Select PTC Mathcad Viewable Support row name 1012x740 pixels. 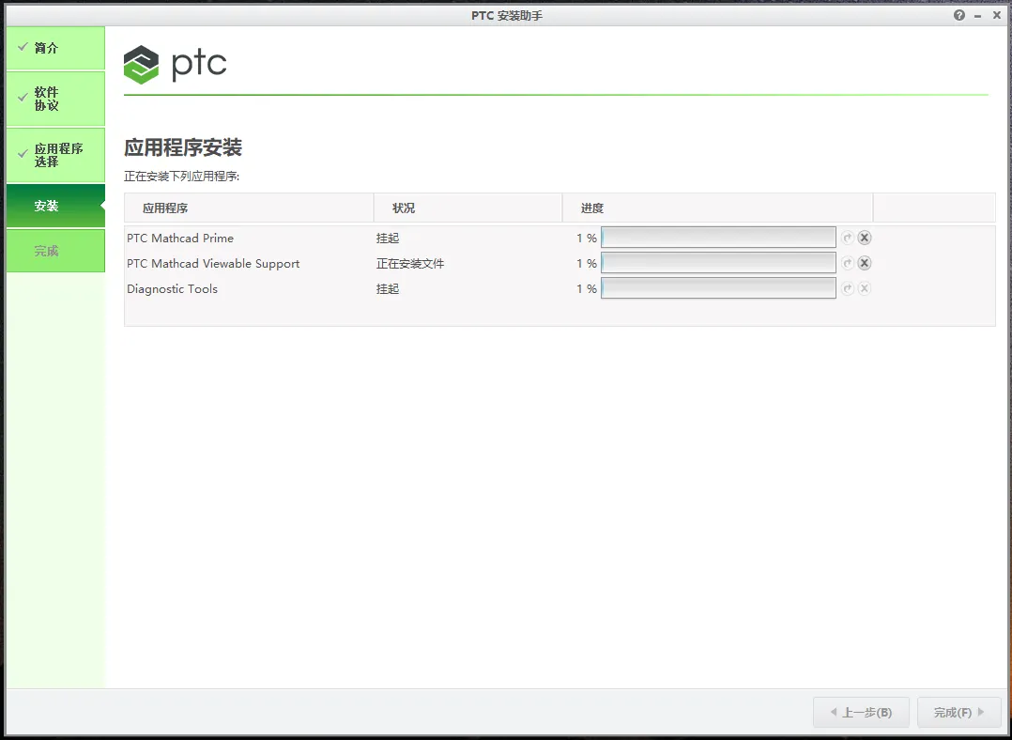pyautogui.click(x=213, y=264)
